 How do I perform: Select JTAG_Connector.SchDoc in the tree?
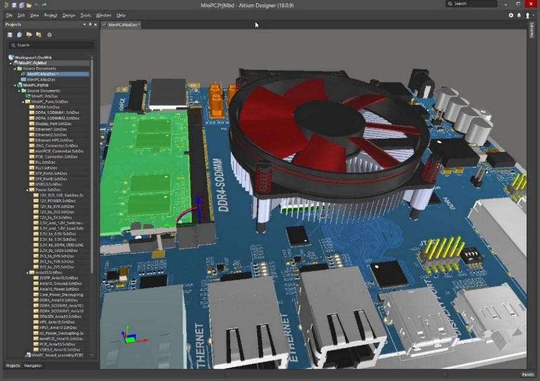57,146
